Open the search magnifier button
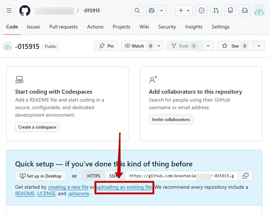Viewport: 270px width, 215px height. pyautogui.click(x=137, y=10)
